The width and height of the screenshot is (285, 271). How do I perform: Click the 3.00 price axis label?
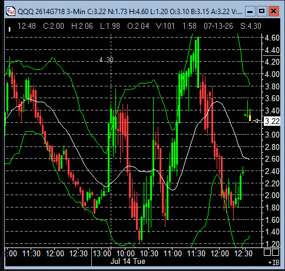[x=272, y=135]
